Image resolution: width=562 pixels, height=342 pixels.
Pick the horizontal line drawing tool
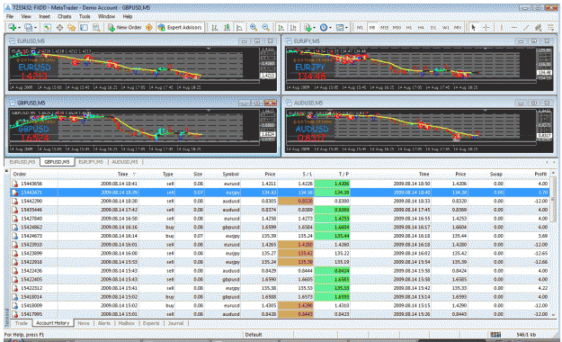coord(514,28)
